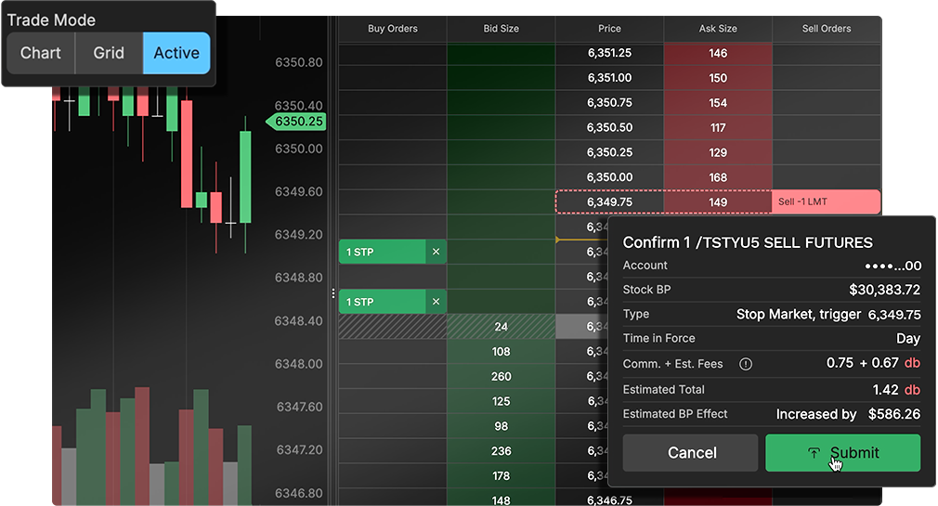This screenshot has width=938, height=506.
Task: Click the Price column header
Action: pyautogui.click(x=609, y=29)
